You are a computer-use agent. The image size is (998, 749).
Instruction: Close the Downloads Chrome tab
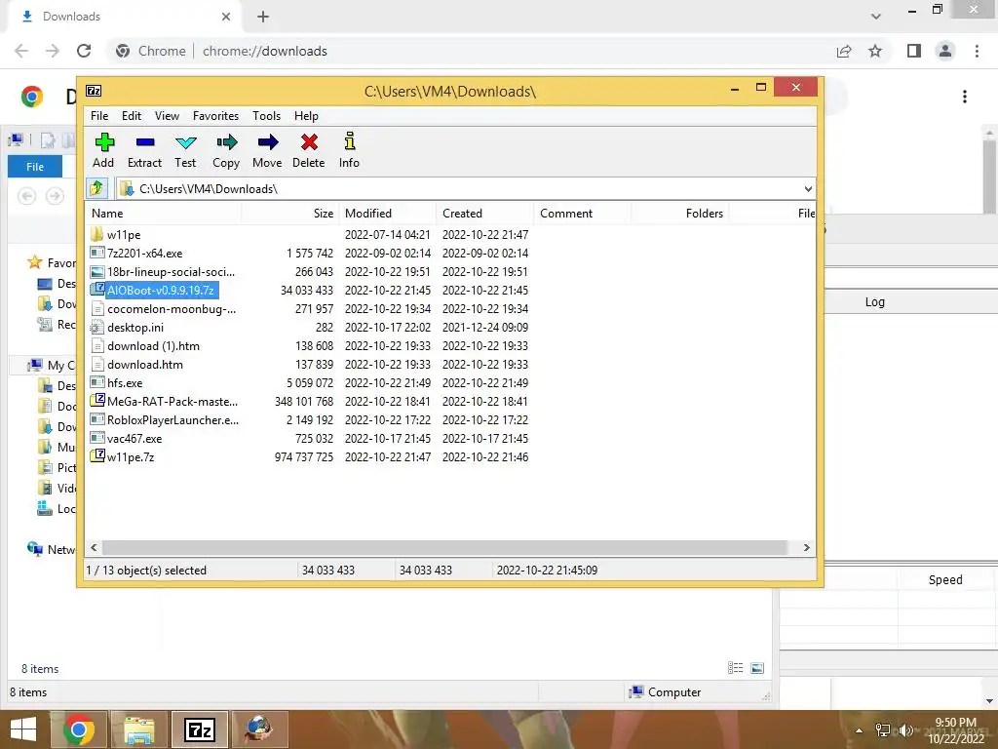coord(226,17)
